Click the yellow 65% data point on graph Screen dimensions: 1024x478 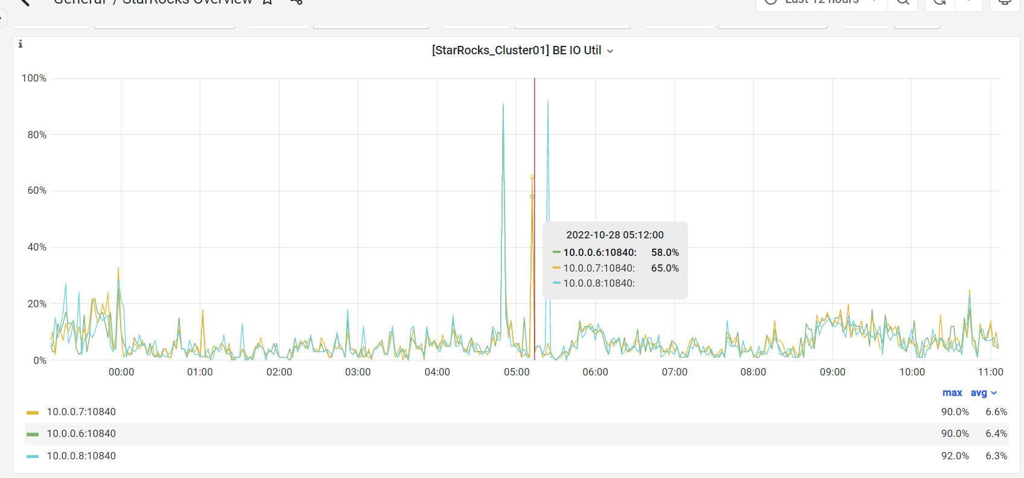[532, 177]
